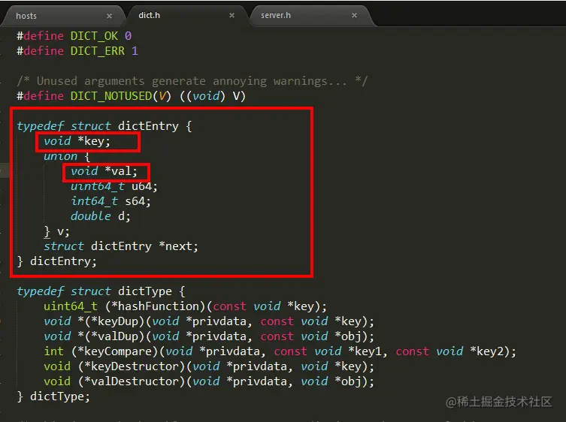Click the 'double d;' member

coord(101,216)
